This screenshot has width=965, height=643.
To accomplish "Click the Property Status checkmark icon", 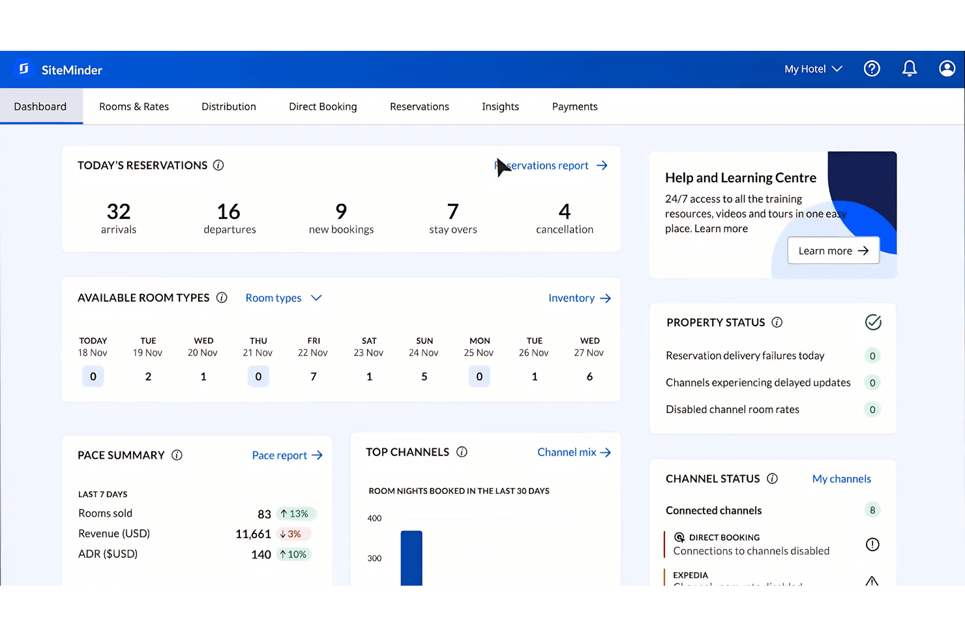I will [x=873, y=322].
